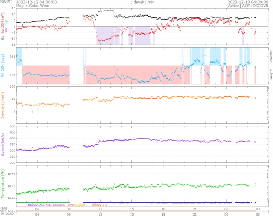Image resolution: width=273 pixels, height=216 pixels.
Task: Click the 315 tick on Phi axis
Action: (12, 57)
